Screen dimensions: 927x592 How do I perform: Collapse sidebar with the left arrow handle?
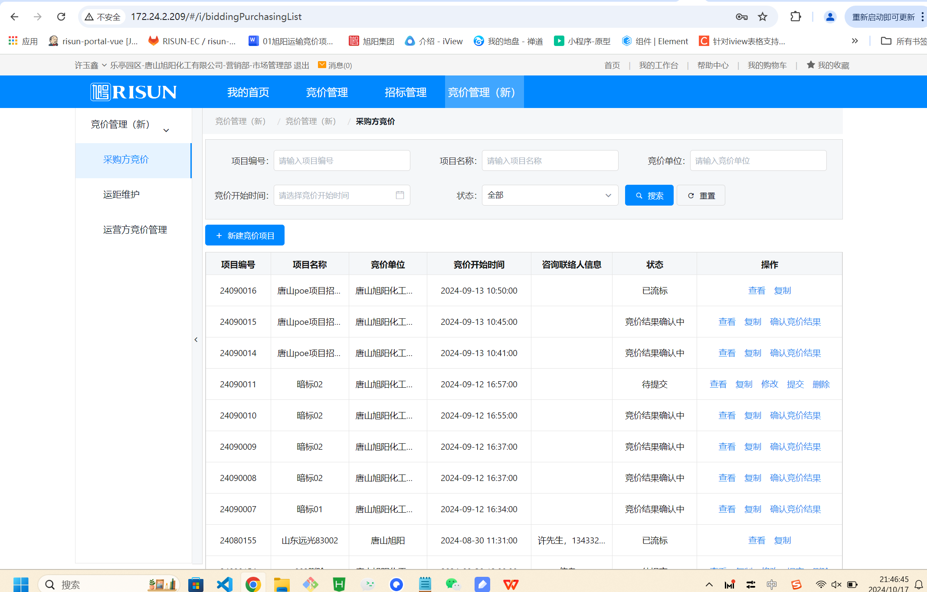(196, 340)
